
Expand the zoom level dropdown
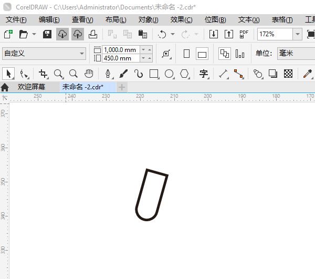tap(298, 34)
